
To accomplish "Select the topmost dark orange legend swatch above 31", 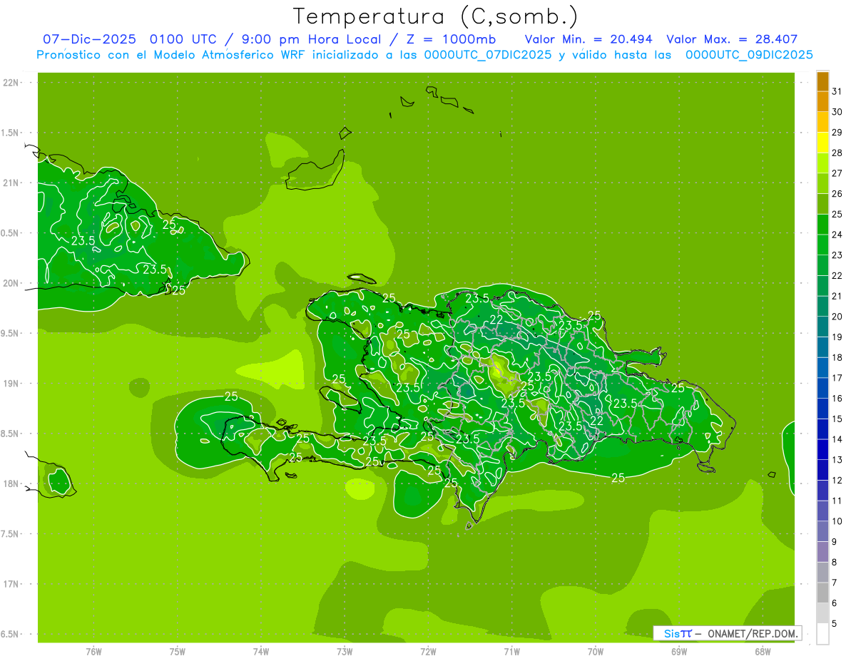I will click(822, 81).
